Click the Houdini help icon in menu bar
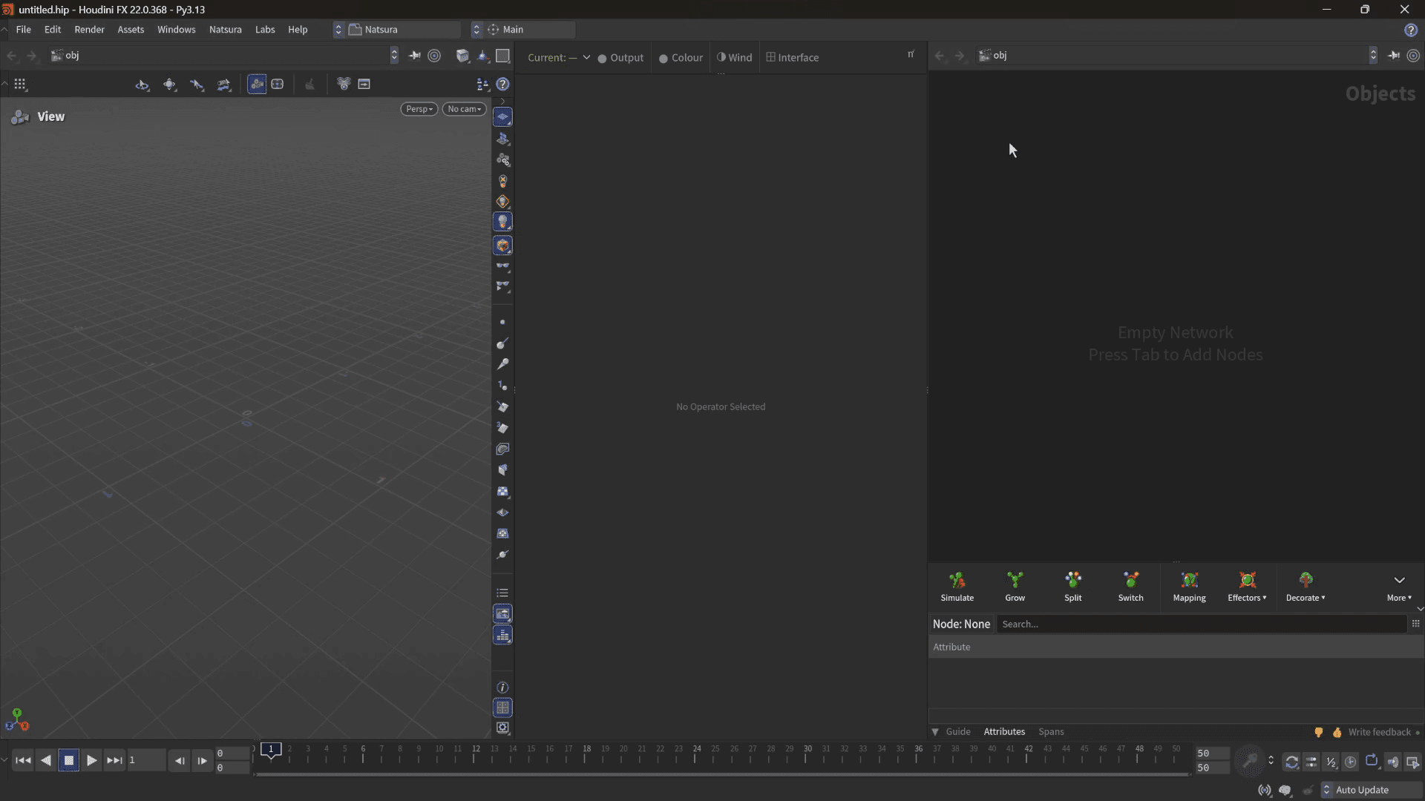Image resolution: width=1425 pixels, height=801 pixels. [1411, 30]
